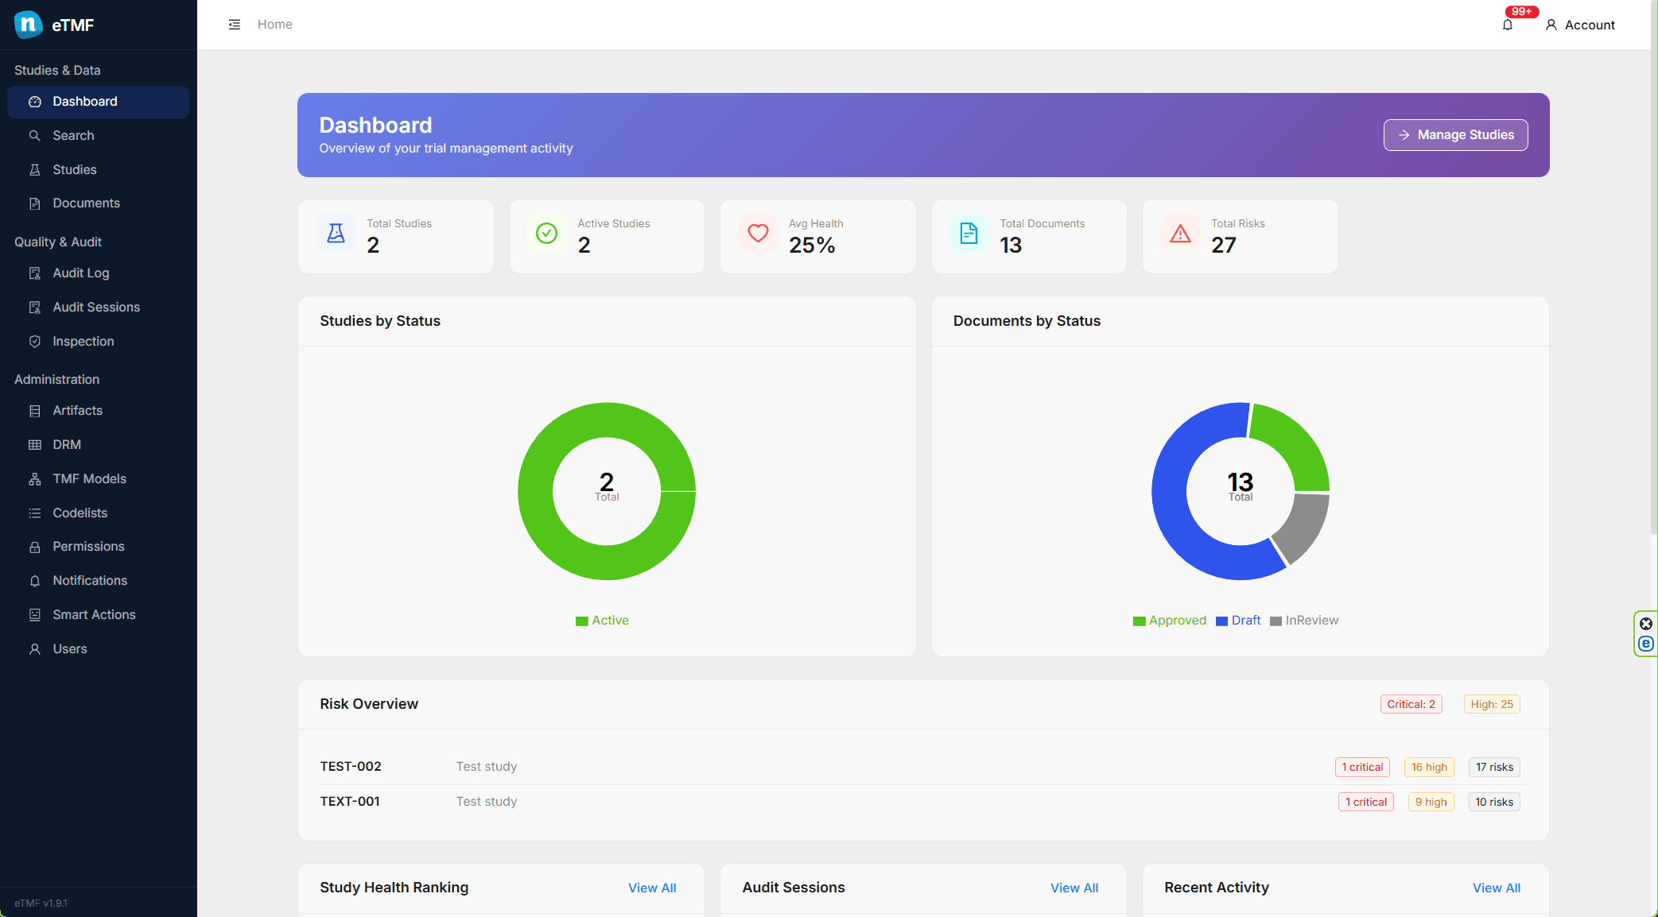Click the 9 high tag for TEXT-001
Image resolution: width=1658 pixels, height=917 pixels.
click(1431, 803)
